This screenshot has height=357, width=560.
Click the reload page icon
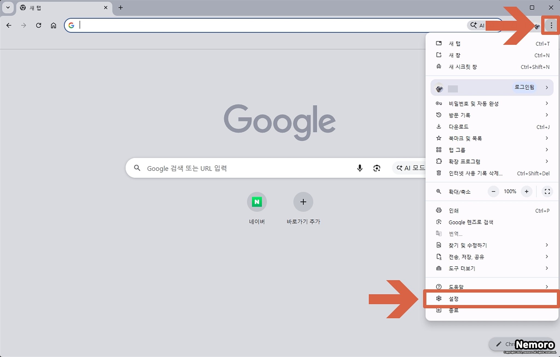coord(39,25)
